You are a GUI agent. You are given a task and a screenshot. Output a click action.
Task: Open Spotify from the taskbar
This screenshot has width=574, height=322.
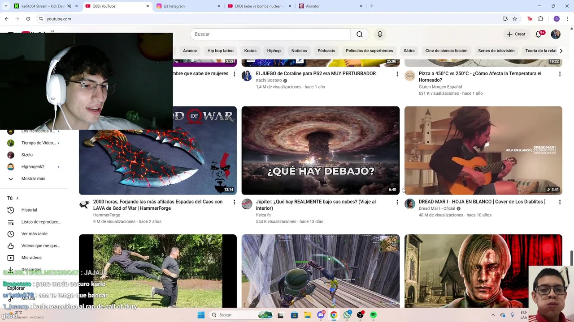(373, 315)
